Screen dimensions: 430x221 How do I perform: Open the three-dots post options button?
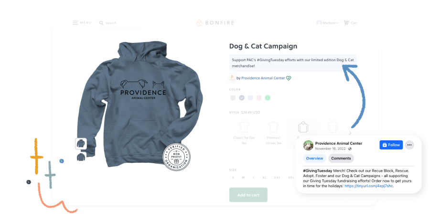coord(409,145)
